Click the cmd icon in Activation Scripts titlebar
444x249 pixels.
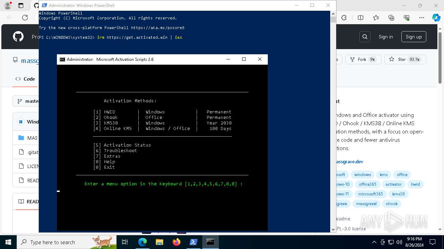[x=62, y=59]
